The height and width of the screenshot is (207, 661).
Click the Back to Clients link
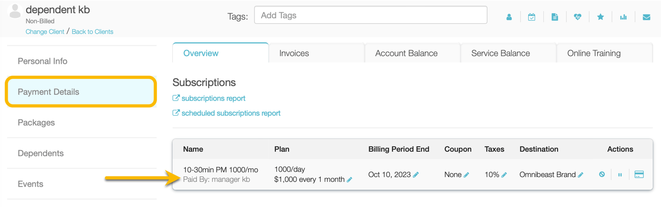point(92,31)
